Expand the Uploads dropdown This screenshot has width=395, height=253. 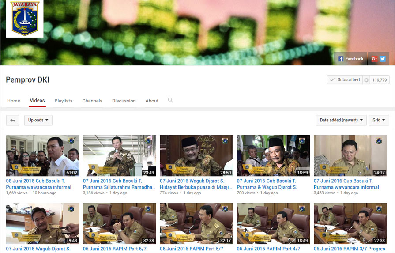pos(38,120)
